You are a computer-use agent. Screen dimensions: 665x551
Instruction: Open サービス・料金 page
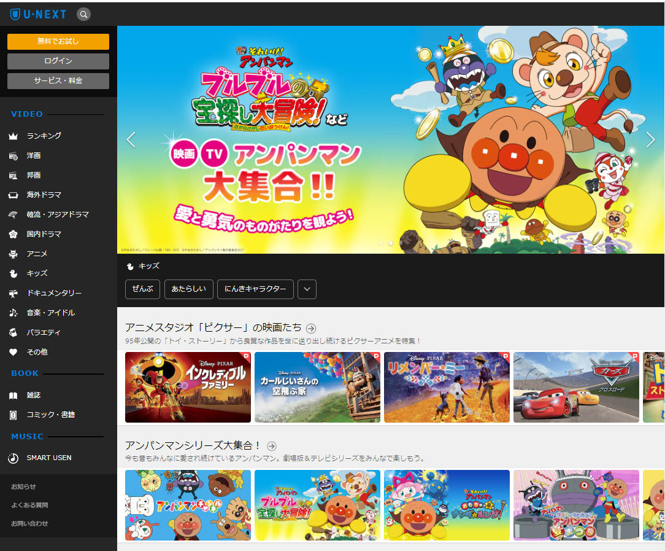(x=58, y=80)
